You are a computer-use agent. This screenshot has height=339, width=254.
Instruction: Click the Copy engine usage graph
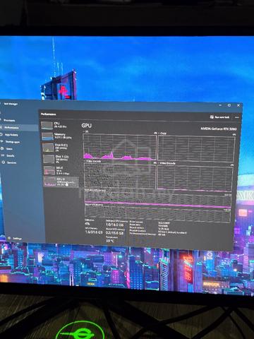pos(196,148)
